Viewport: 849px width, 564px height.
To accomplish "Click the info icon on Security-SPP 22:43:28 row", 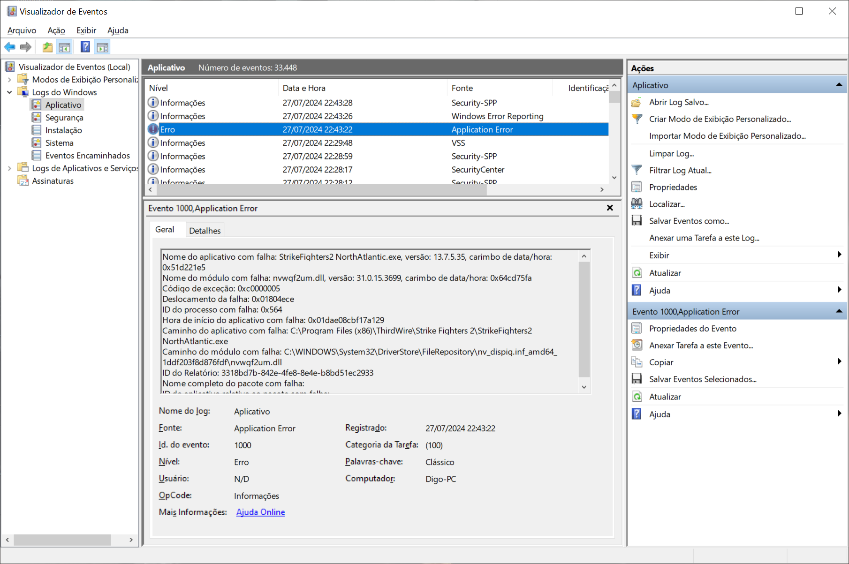I will (153, 103).
